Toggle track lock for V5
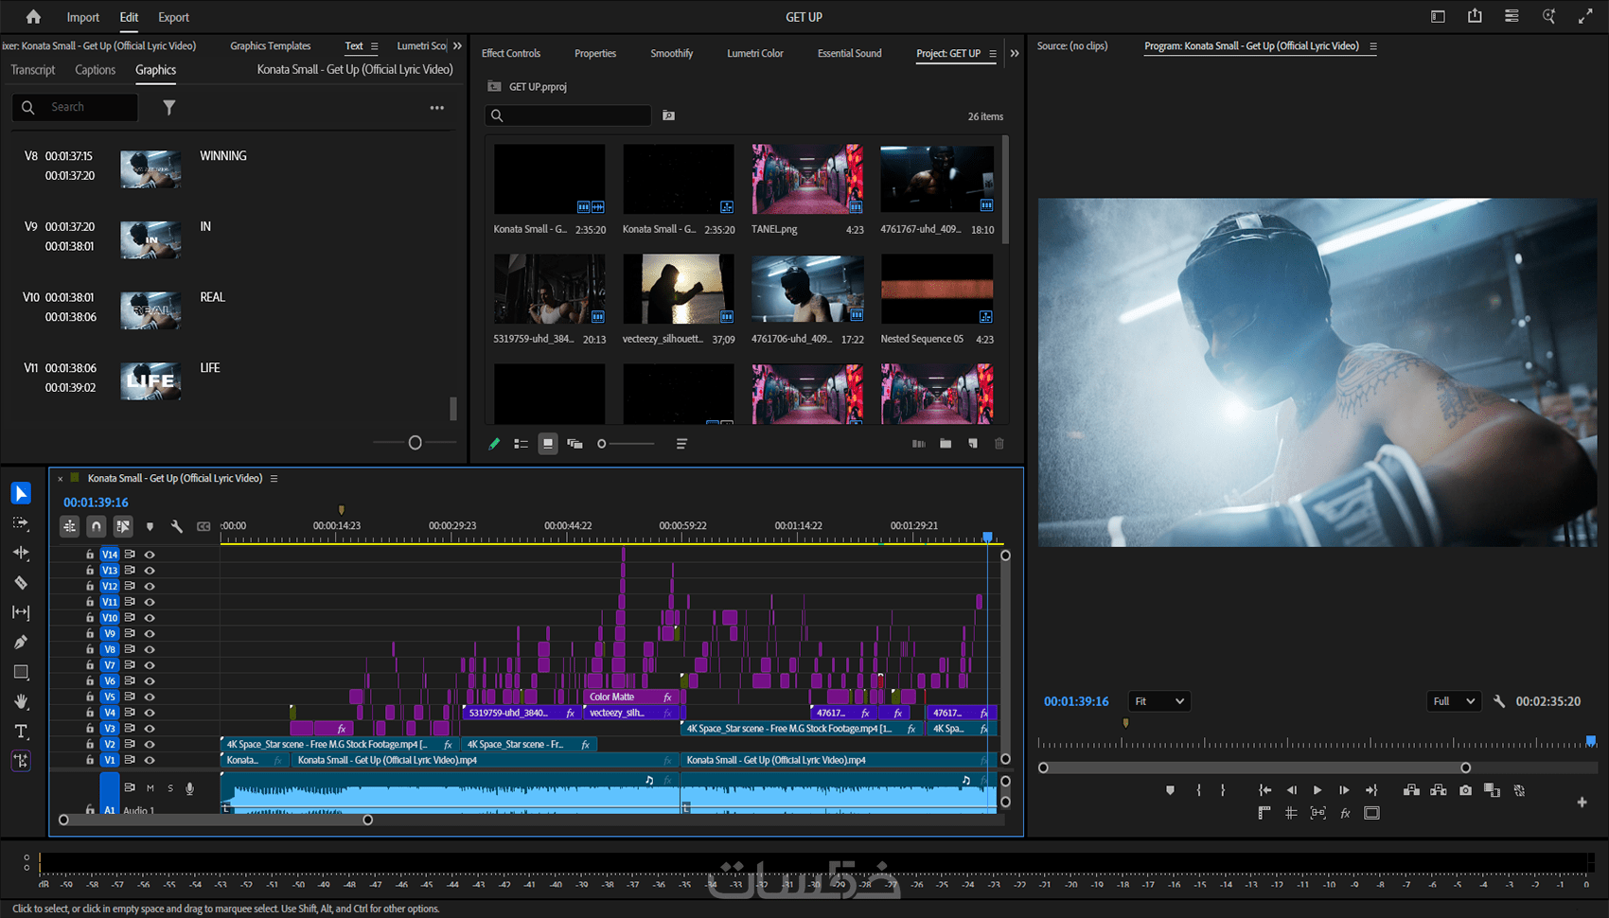Image resolution: width=1609 pixels, height=918 pixels. click(90, 697)
